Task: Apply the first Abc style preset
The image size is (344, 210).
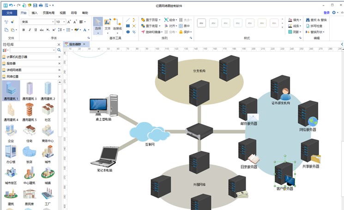Action: coord(201,23)
